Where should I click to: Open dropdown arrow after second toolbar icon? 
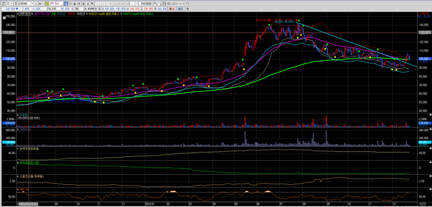pyautogui.click(x=12, y=3)
